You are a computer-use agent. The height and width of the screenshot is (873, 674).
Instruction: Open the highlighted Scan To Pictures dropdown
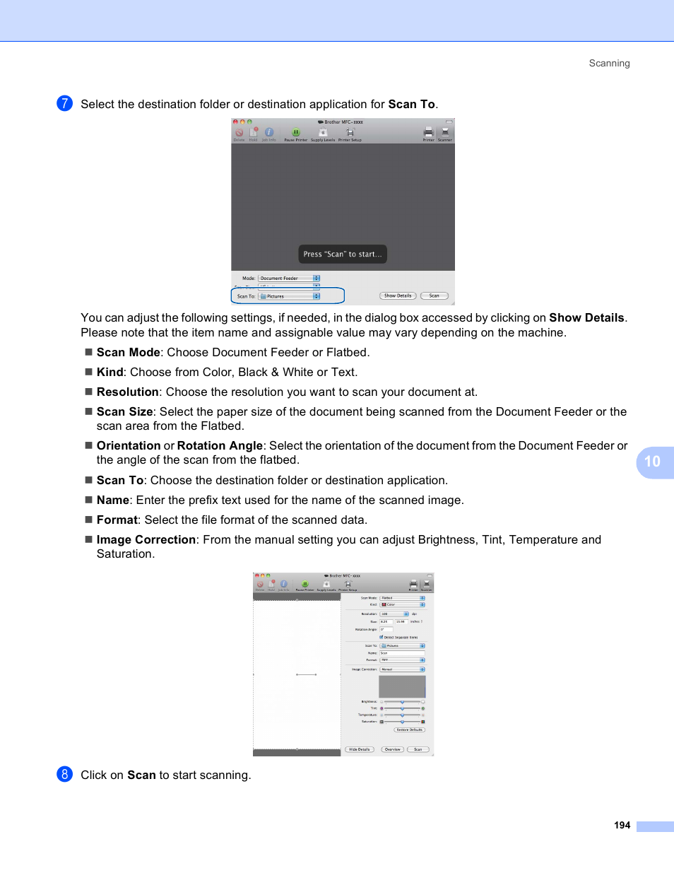[289, 296]
